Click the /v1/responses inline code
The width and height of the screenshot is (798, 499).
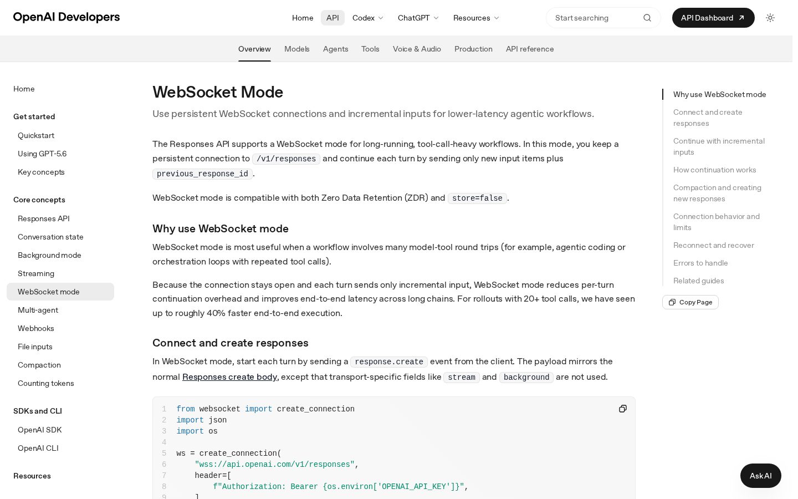286,159
